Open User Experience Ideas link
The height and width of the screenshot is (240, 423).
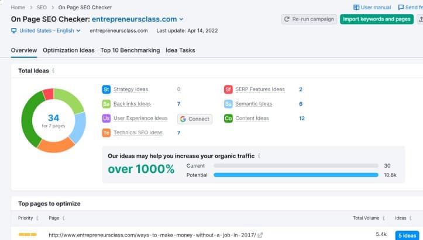[140, 119]
